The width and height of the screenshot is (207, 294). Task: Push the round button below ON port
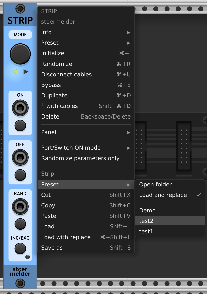[x=20, y=126]
